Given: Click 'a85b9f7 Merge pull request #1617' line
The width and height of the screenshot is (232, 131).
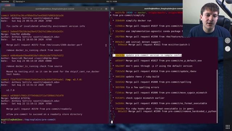Looking at the screenshot, I should coord(158,61).
